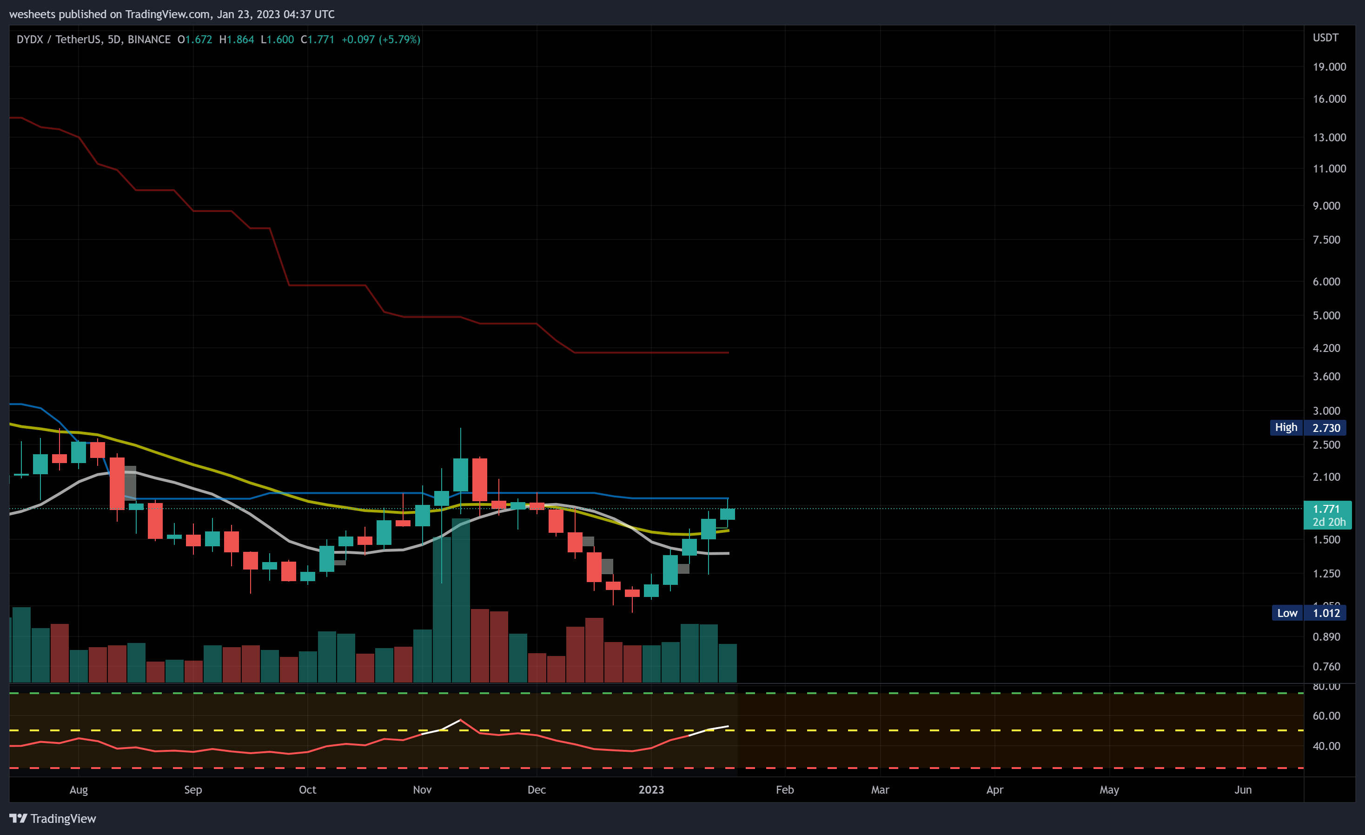
Task: Click the 3.600 price axis label
Action: (x=1326, y=376)
